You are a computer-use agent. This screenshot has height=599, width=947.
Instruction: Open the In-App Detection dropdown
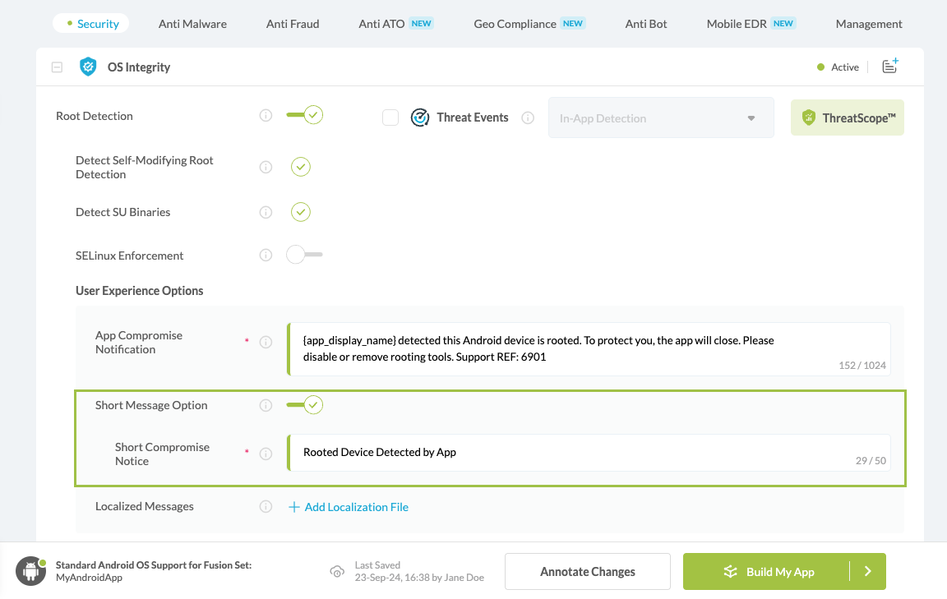click(x=660, y=118)
